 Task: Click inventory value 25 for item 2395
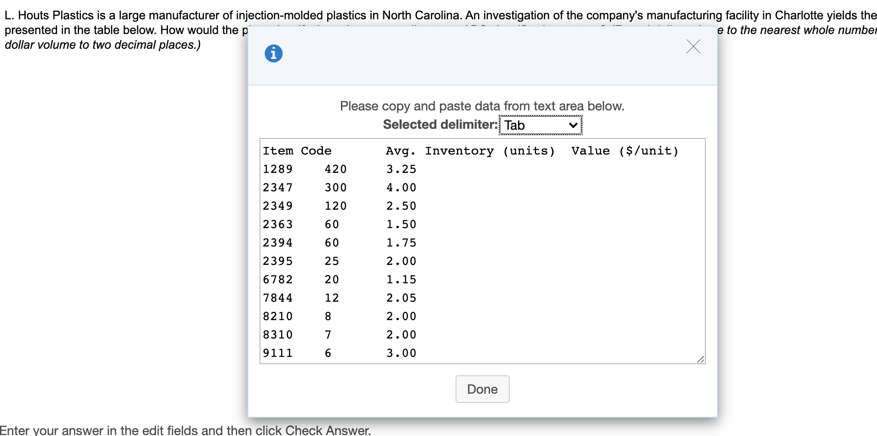pos(332,261)
